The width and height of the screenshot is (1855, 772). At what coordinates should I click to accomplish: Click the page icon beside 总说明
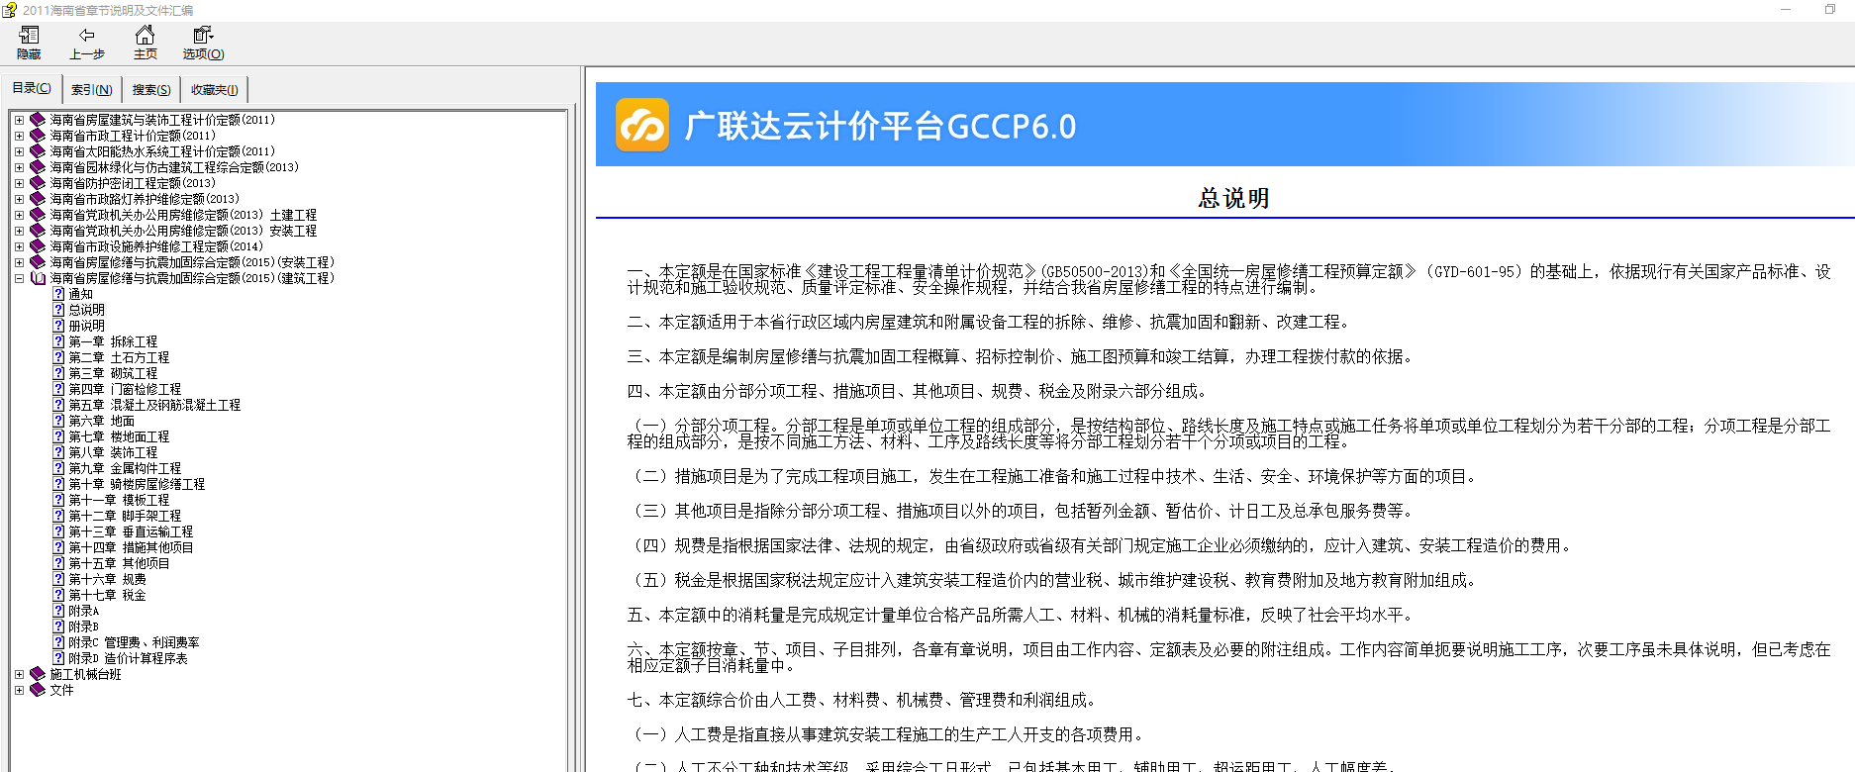(58, 310)
